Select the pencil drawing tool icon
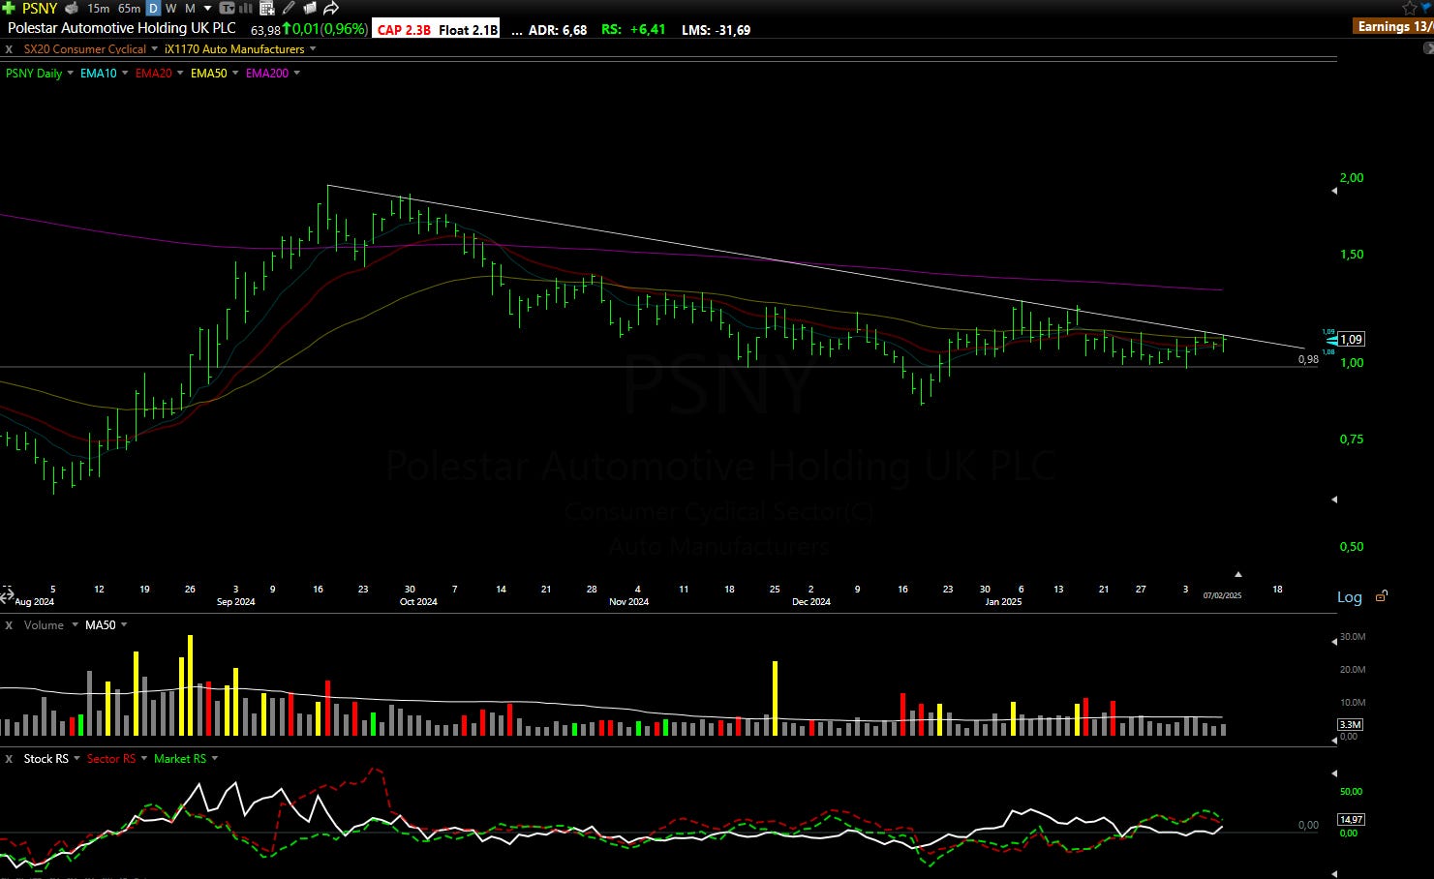 (289, 8)
